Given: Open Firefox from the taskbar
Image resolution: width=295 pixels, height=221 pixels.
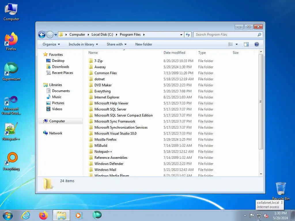Looking at the screenshot, I should tap(43, 215).
